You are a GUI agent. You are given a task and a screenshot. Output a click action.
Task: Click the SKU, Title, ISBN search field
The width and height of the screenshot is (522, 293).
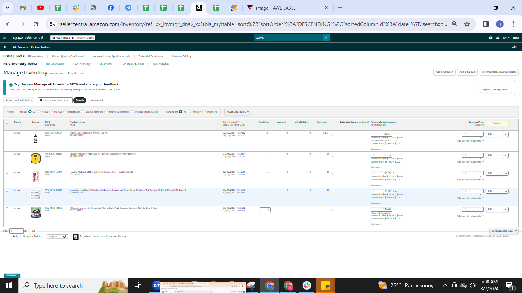click(x=55, y=100)
